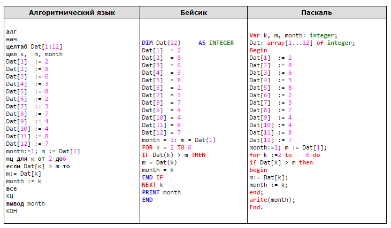The image size is (391, 228).
Task: Click the 'IF Dat(k) > m THEN' line
Action: [x=173, y=155]
